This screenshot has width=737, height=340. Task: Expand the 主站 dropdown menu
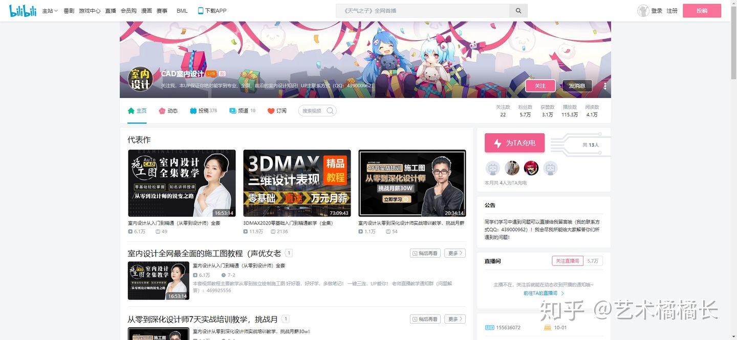(50, 11)
